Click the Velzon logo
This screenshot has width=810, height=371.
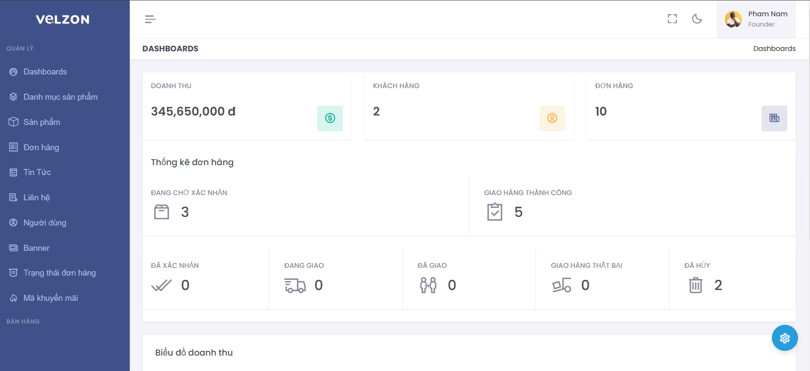63,19
